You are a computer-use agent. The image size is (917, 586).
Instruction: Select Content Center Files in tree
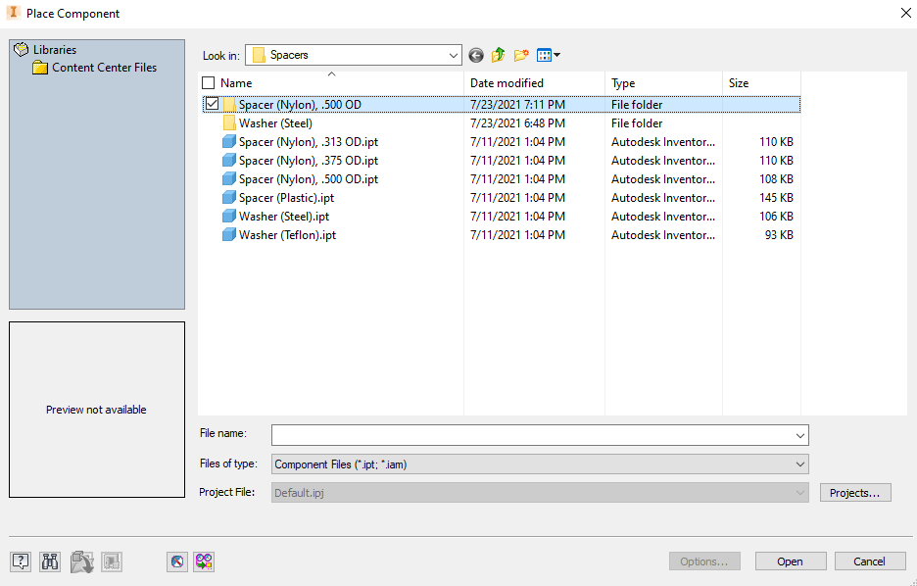tap(104, 68)
